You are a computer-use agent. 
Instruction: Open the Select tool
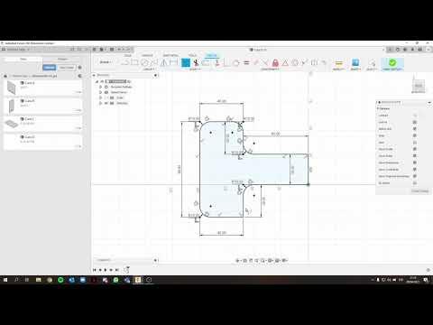372,62
